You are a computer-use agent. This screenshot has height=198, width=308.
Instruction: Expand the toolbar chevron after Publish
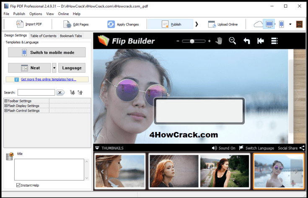[x=197, y=24]
